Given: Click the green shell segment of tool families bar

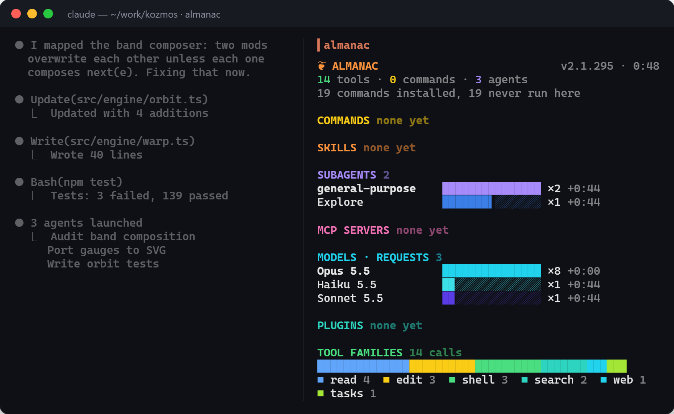Looking at the screenshot, I should pos(508,366).
